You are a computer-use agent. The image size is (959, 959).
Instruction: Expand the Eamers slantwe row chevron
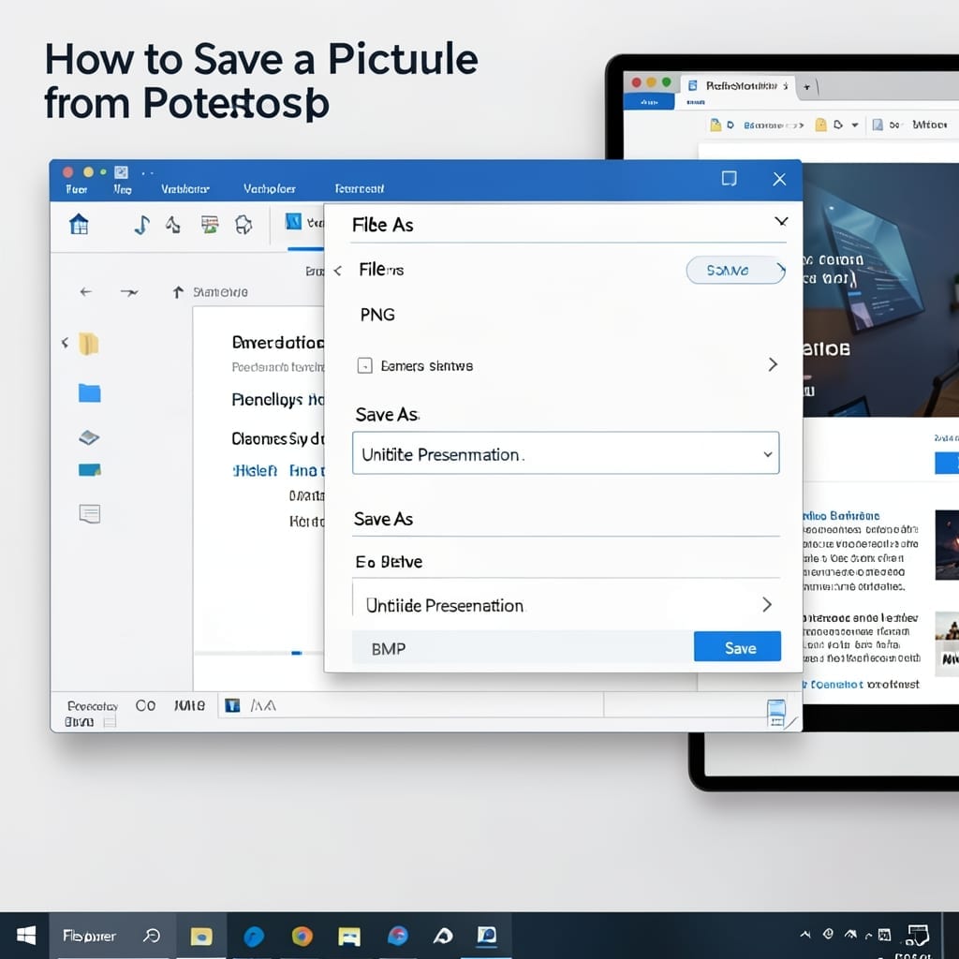click(773, 364)
